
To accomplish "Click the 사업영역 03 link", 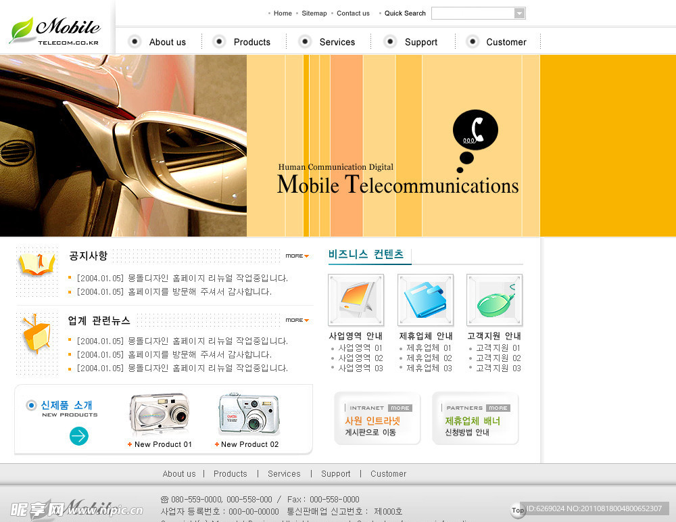I will (x=360, y=368).
